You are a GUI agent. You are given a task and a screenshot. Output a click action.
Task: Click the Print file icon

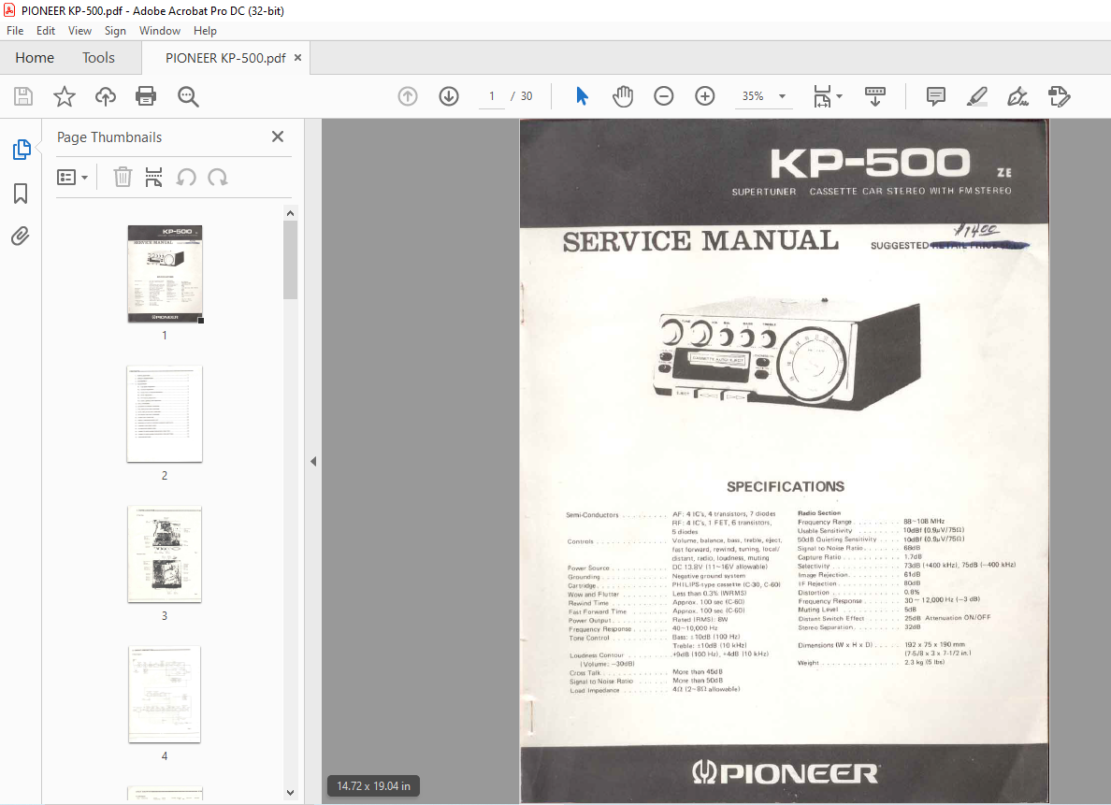[x=146, y=96]
